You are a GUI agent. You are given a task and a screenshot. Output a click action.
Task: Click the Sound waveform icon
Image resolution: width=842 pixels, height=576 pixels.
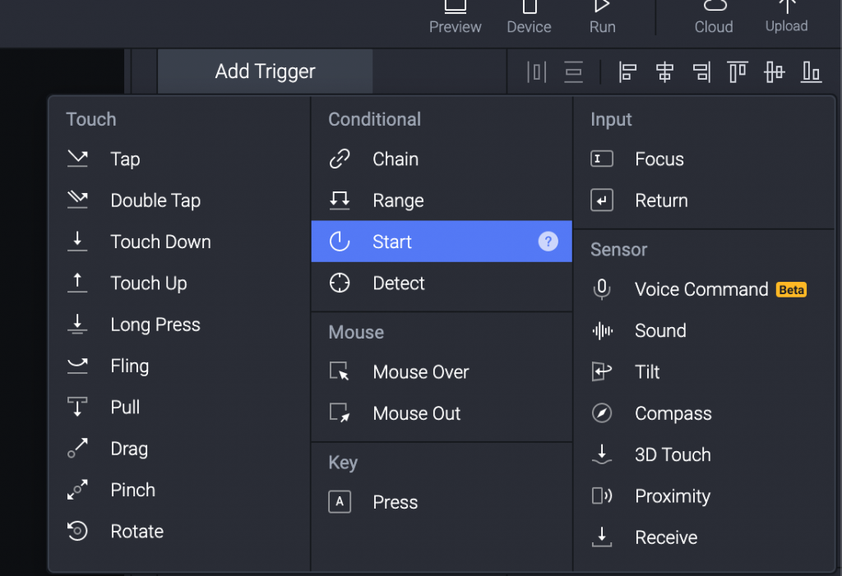point(602,331)
